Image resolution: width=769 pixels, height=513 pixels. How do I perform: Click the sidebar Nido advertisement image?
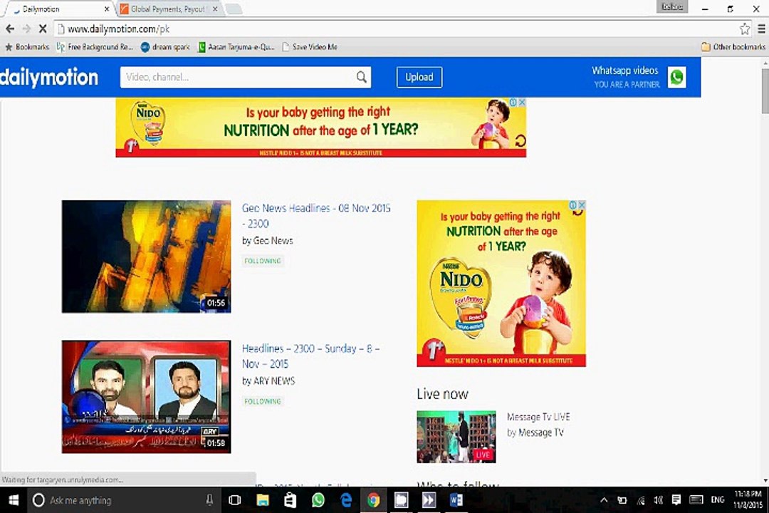tap(501, 284)
